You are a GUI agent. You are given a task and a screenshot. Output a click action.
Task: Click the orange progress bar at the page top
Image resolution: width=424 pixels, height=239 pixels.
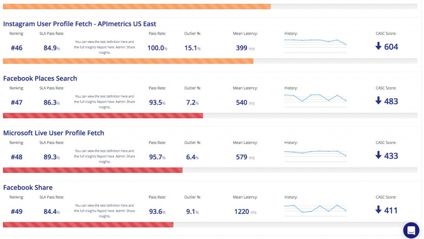(137, 7)
